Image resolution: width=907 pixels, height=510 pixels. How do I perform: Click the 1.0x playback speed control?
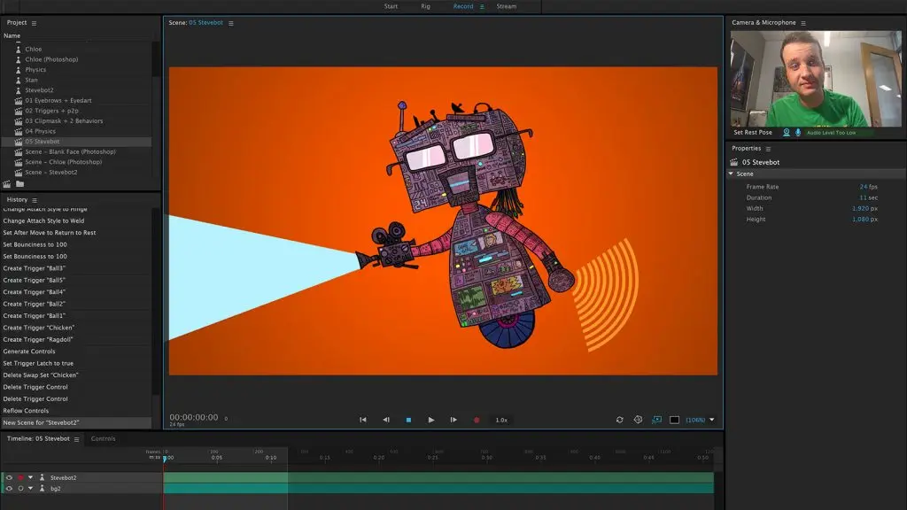(x=500, y=419)
